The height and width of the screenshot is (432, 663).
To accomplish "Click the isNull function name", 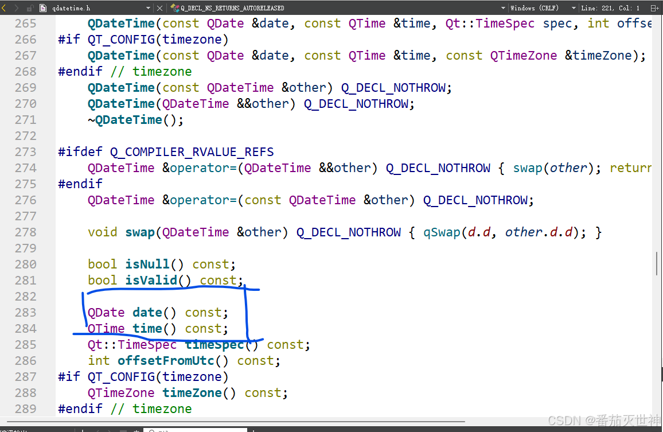I will coord(147,264).
